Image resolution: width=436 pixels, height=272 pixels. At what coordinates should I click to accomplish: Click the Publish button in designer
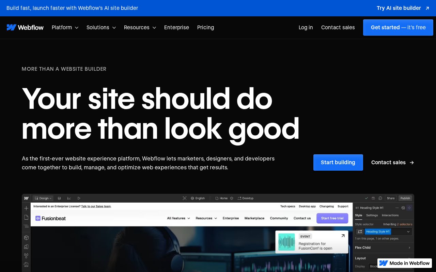(405, 198)
